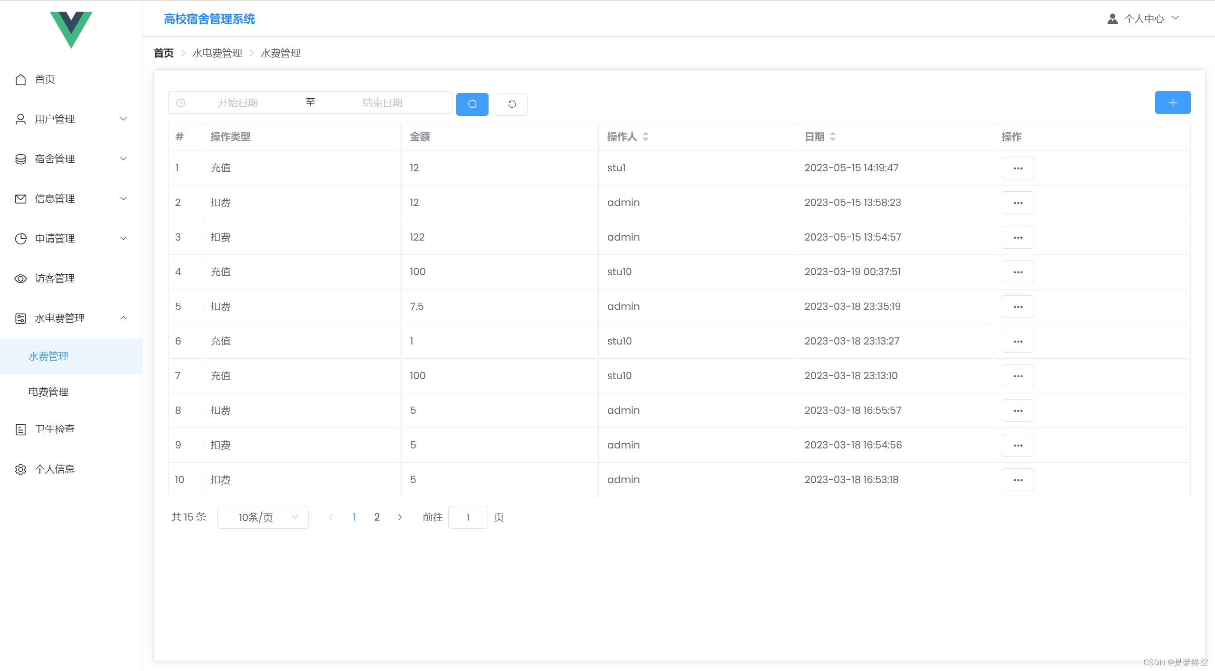Click the refresh icon next to search
Image resolution: width=1215 pixels, height=671 pixels.
click(x=511, y=104)
